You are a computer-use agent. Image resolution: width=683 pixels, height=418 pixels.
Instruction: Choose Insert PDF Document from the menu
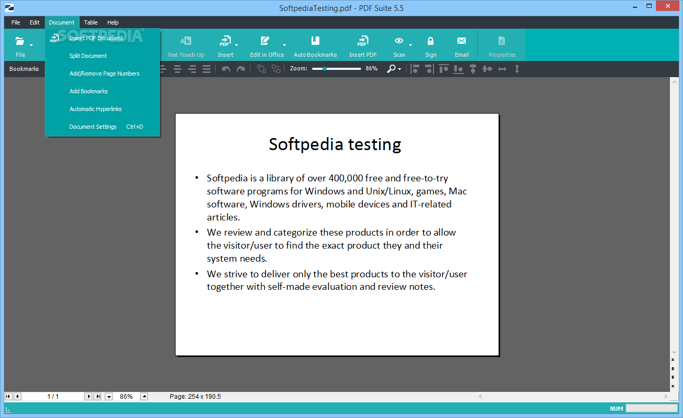point(102,38)
